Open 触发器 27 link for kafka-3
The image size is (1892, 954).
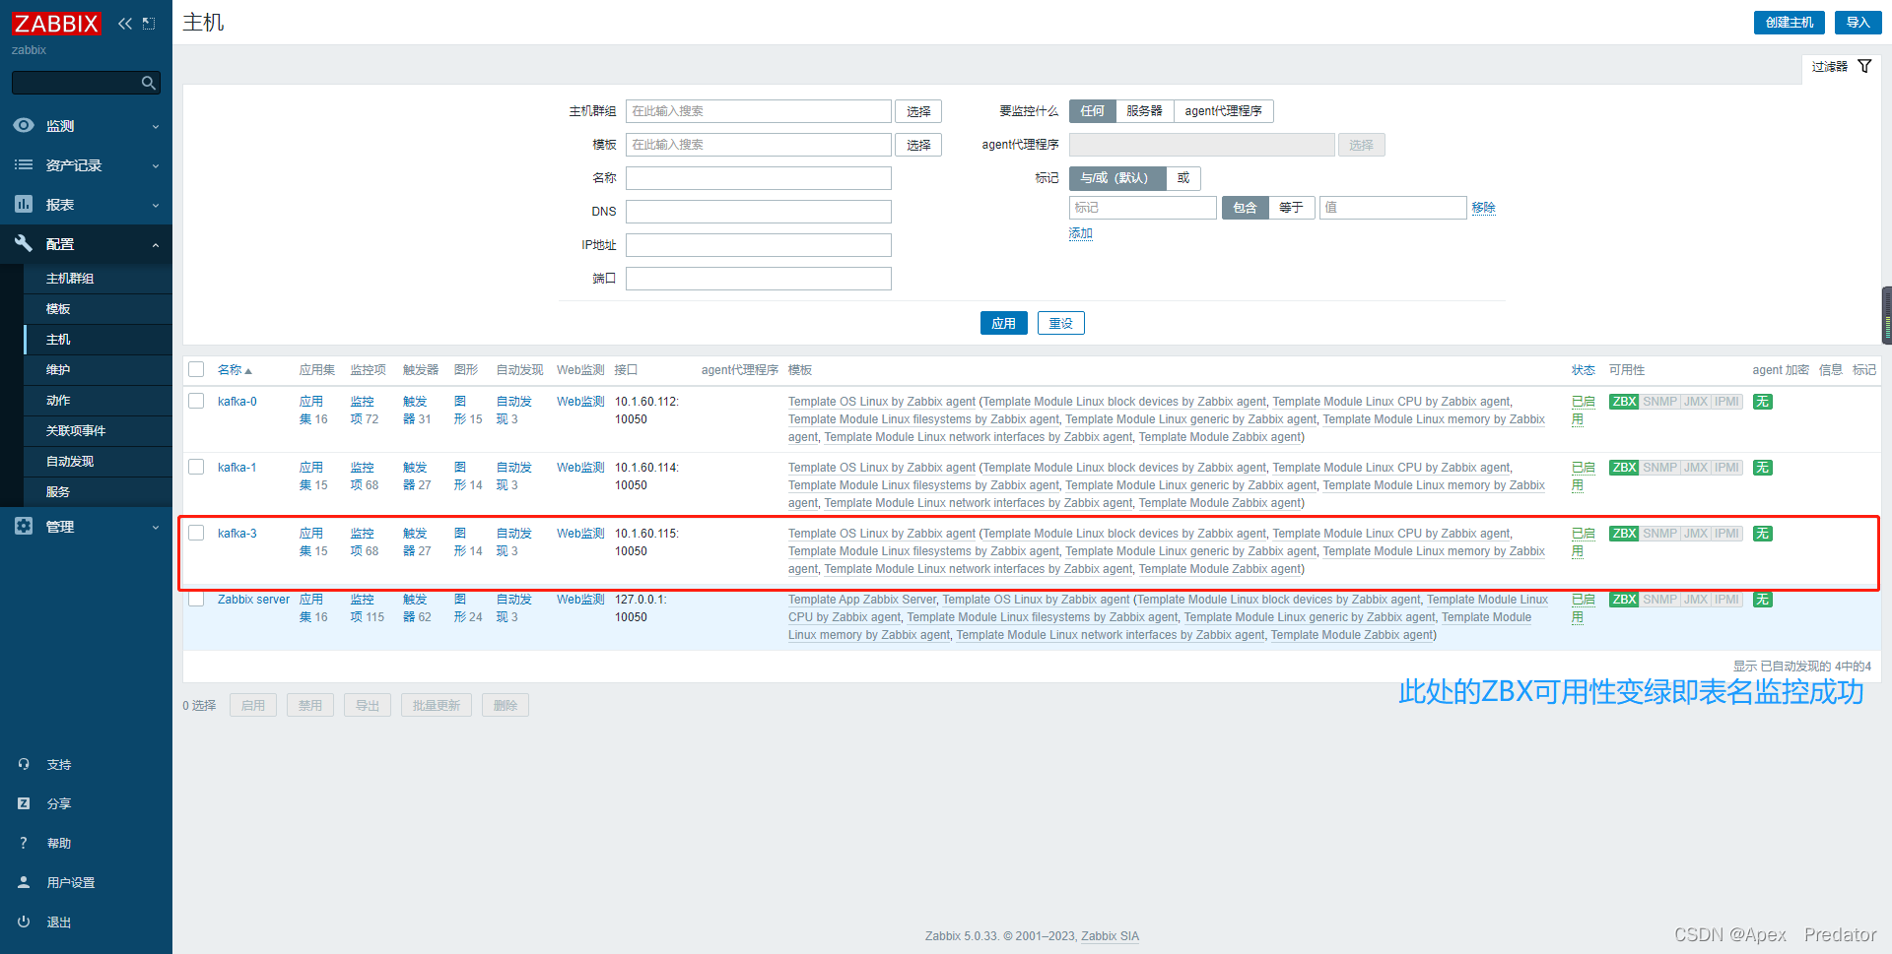(x=417, y=542)
